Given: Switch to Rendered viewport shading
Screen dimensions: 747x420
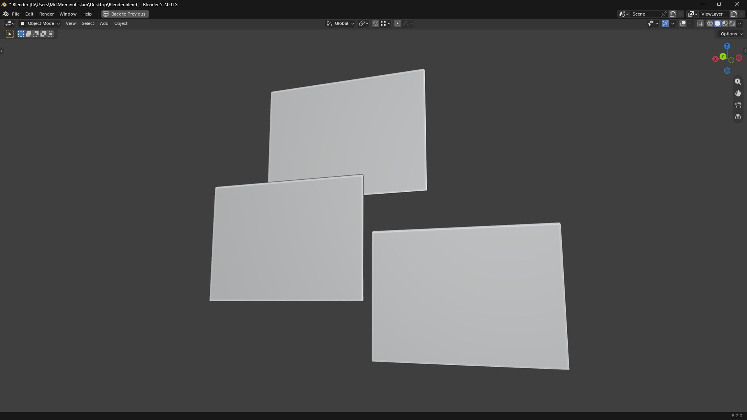Looking at the screenshot, I should point(732,24).
